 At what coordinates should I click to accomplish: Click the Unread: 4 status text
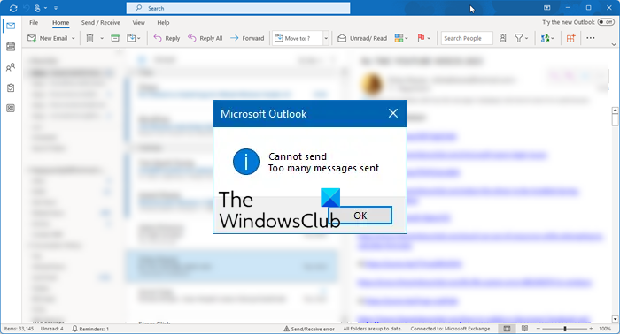point(51,329)
